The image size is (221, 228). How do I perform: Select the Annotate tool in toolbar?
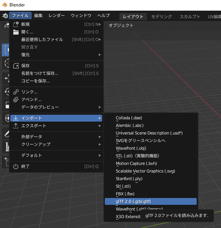[6, 133]
